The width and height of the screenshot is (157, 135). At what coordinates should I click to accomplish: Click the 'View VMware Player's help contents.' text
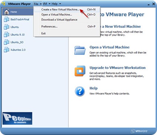click(110, 94)
